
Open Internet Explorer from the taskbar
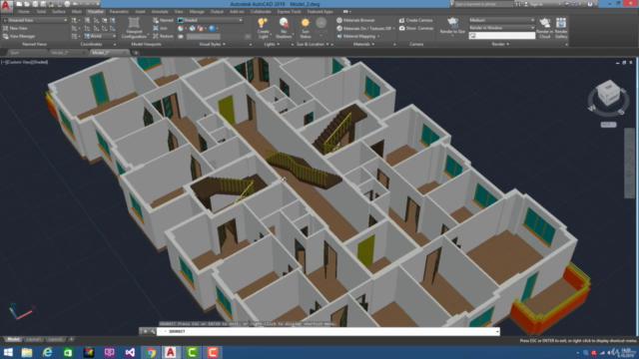(x=47, y=352)
